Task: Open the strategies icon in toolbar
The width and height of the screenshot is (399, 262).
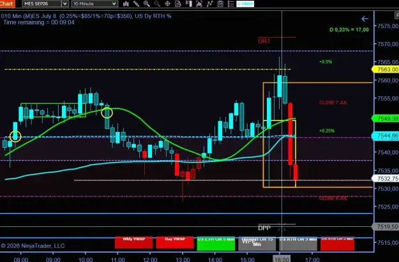Action: [x=220, y=4]
